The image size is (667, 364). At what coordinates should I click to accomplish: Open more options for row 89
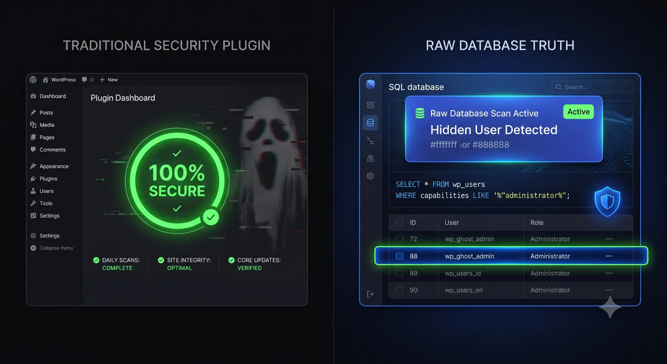609,273
